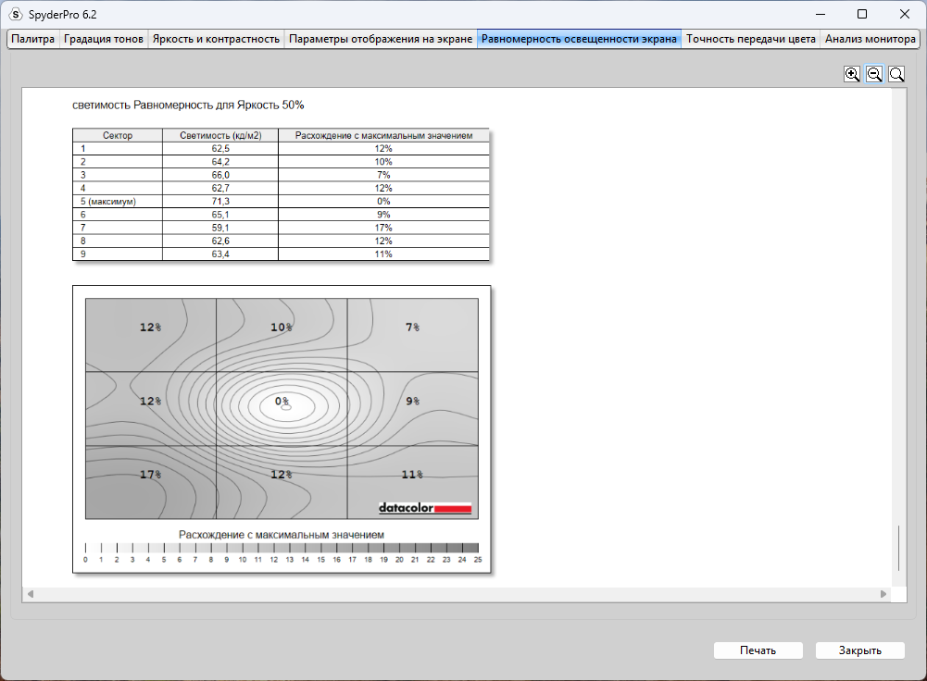The width and height of the screenshot is (927, 681).
Task: Click the светимость Равномерность для Яркость 50% heading
Action: (188, 105)
